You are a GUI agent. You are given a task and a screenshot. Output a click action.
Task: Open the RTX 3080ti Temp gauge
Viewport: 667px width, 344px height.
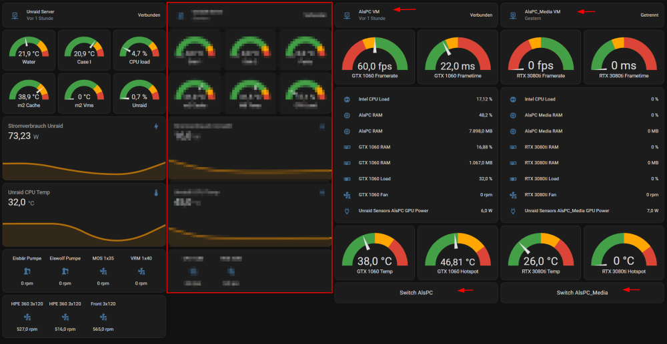[x=541, y=253]
